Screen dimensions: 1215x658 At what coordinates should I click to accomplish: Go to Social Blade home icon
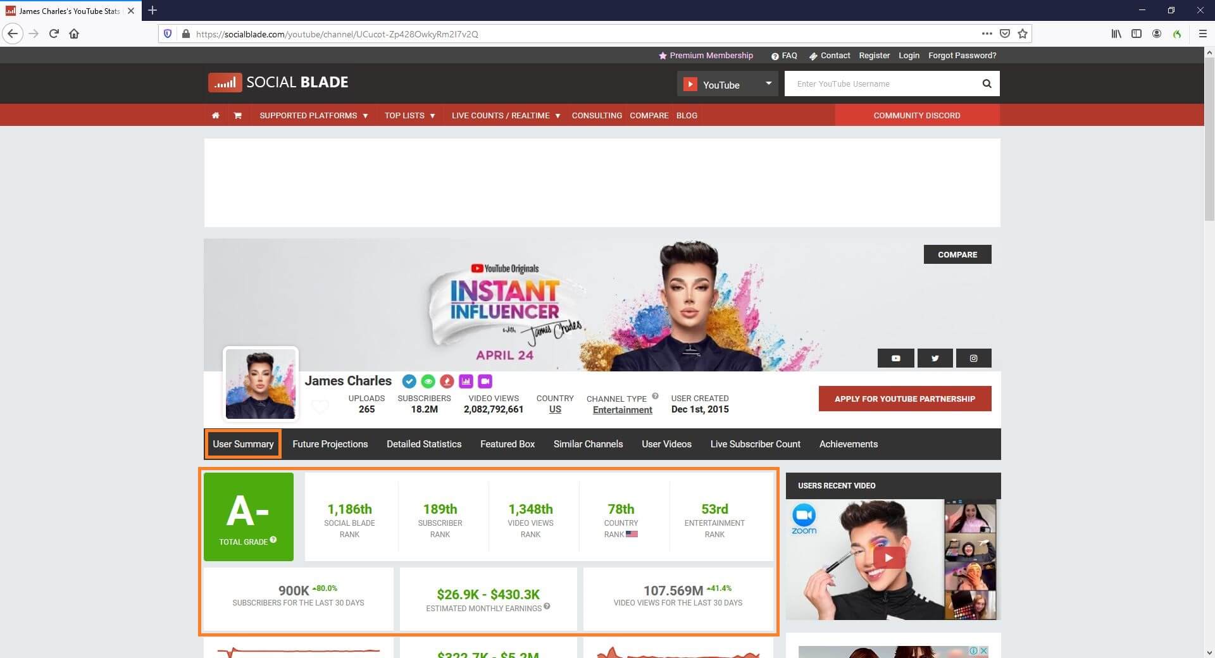click(216, 115)
